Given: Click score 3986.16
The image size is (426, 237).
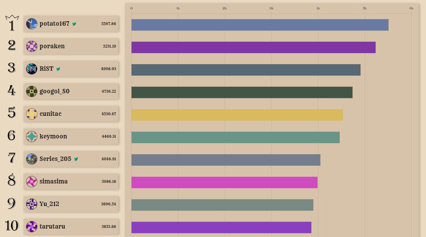Looking at the screenshot, I should tap(109, 181).
